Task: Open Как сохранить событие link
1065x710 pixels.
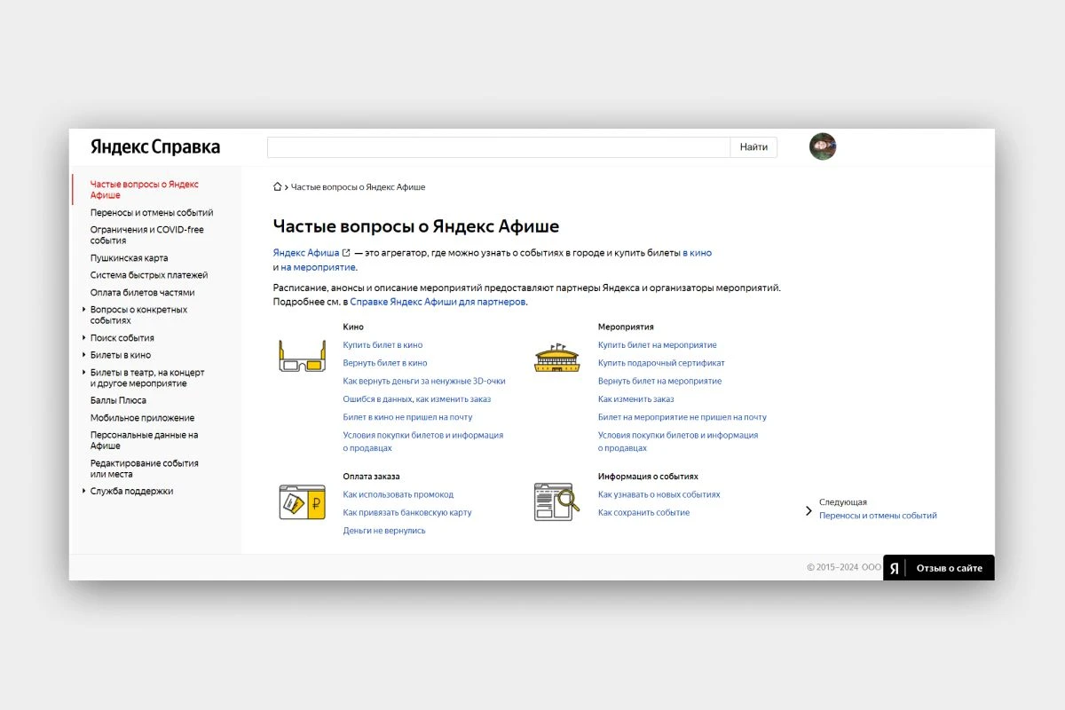Action: point(643,512)
